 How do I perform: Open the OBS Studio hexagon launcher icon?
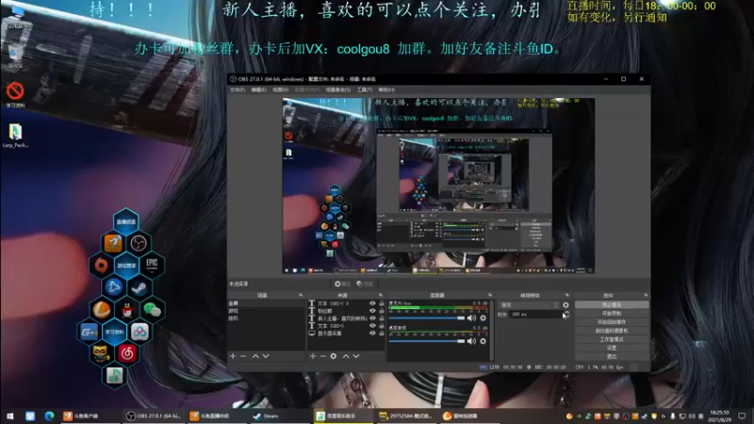point(139,243)
